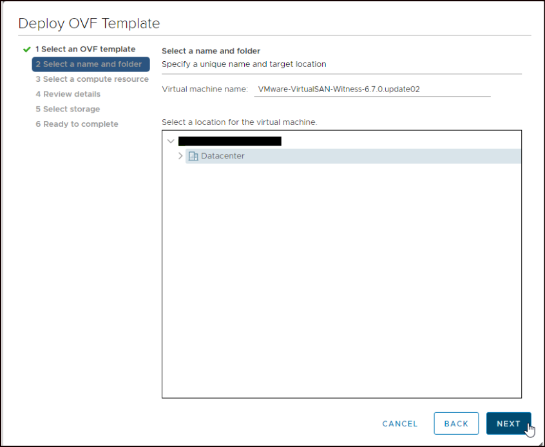Click the 'Virtual machine name:' label
The height and width of the screenshot is (447, 545).
(x=205, y=90)
